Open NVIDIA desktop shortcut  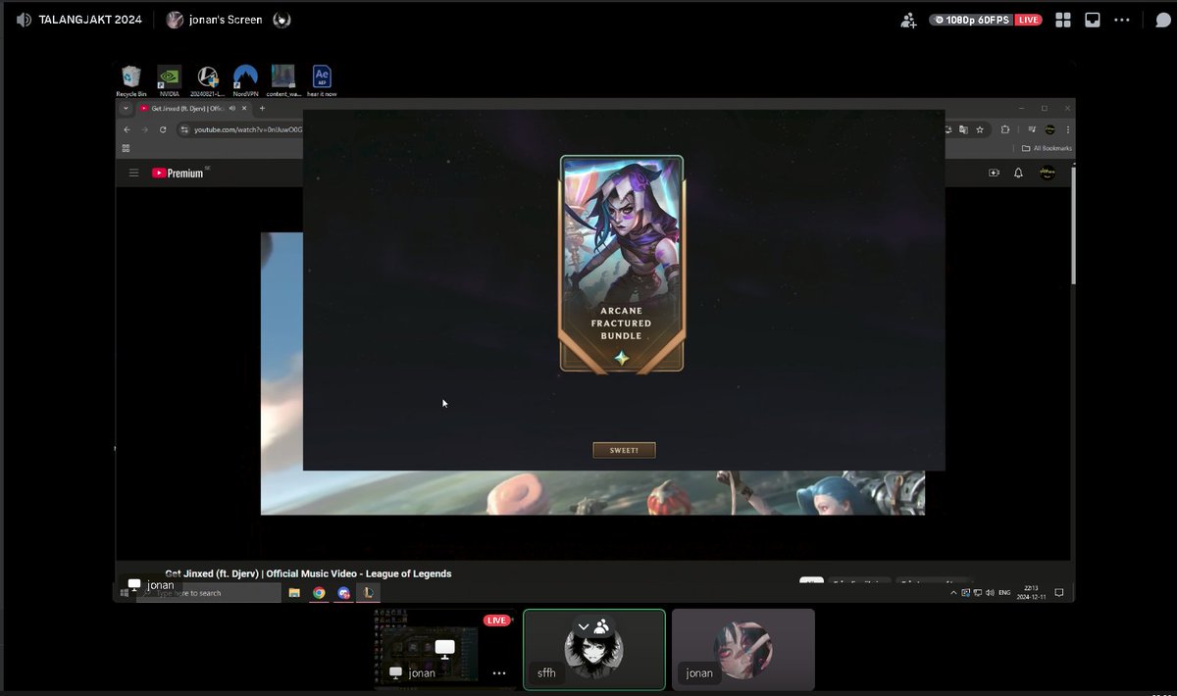[169, 80]
